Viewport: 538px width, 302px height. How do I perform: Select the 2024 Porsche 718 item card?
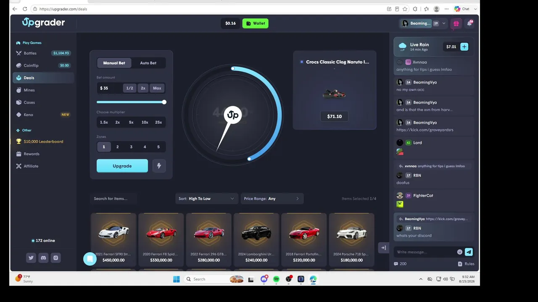[x=352, y=240]
